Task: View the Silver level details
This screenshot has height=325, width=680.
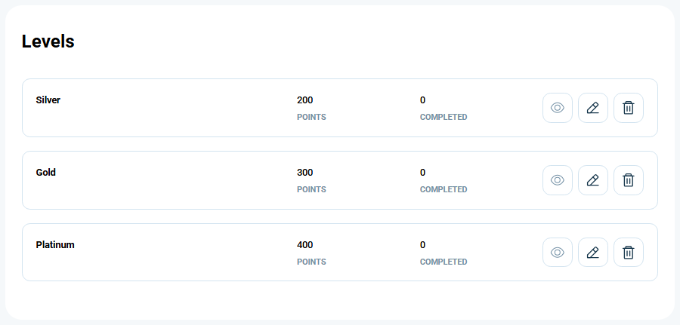Action: [558, 108]
